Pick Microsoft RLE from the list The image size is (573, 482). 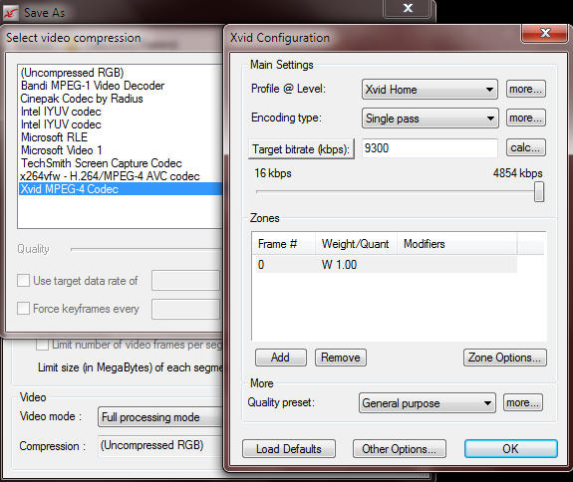point(54,137)
